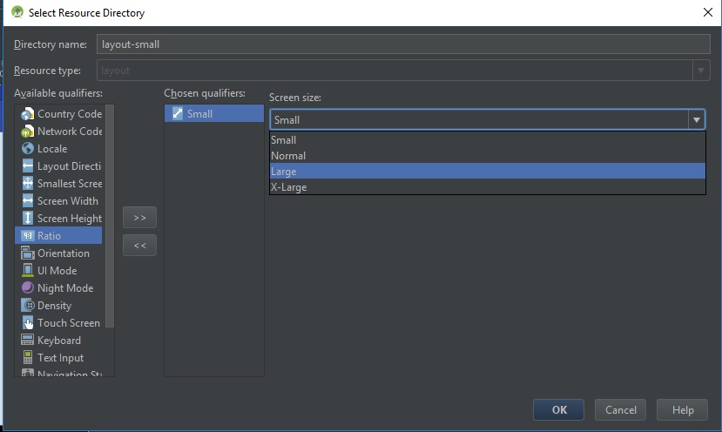Select the Touch Screen hand icon
The image size is (722, 432).
tap(27, 323)
